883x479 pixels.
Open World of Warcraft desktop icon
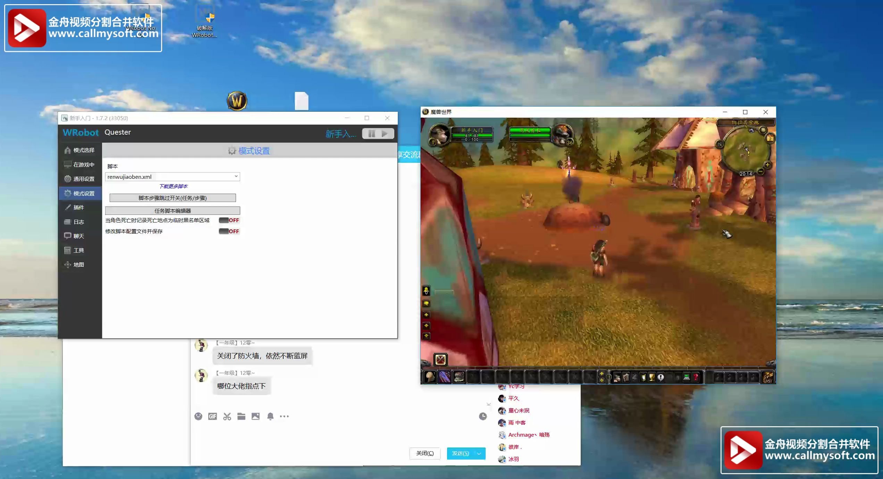click(x=237, y=101)
